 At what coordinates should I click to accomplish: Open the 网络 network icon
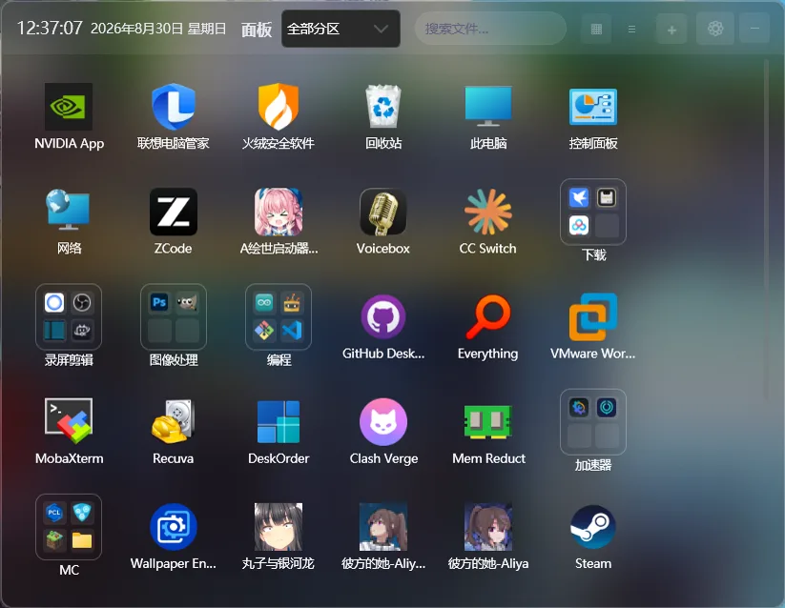tap(69, 212)
